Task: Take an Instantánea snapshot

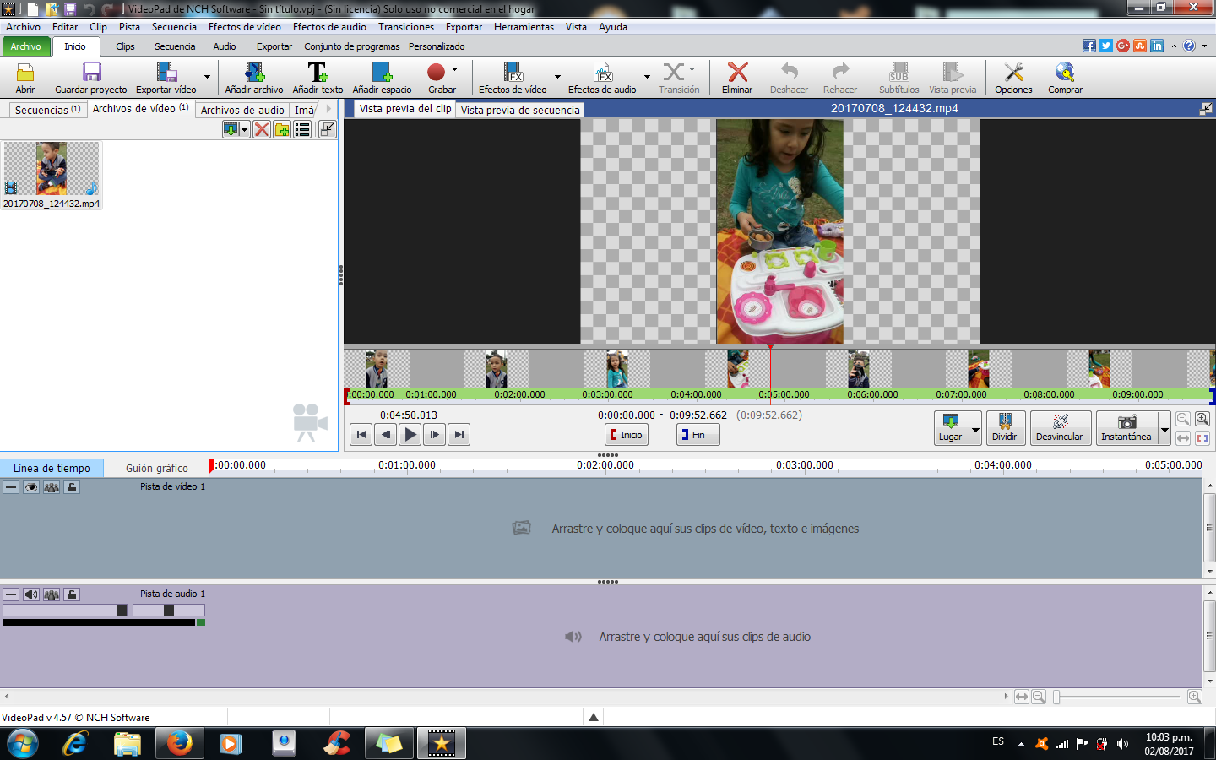Action: [x=1126, y=428]
